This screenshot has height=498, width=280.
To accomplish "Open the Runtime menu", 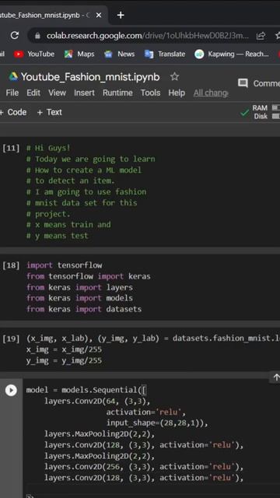I will pos(117,93).
